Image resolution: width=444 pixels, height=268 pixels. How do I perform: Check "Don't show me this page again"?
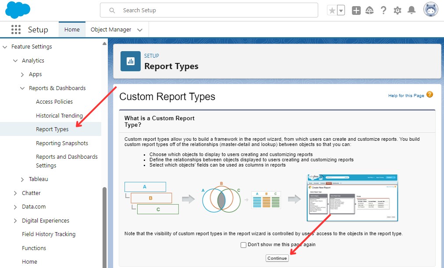tap(243, 245)
